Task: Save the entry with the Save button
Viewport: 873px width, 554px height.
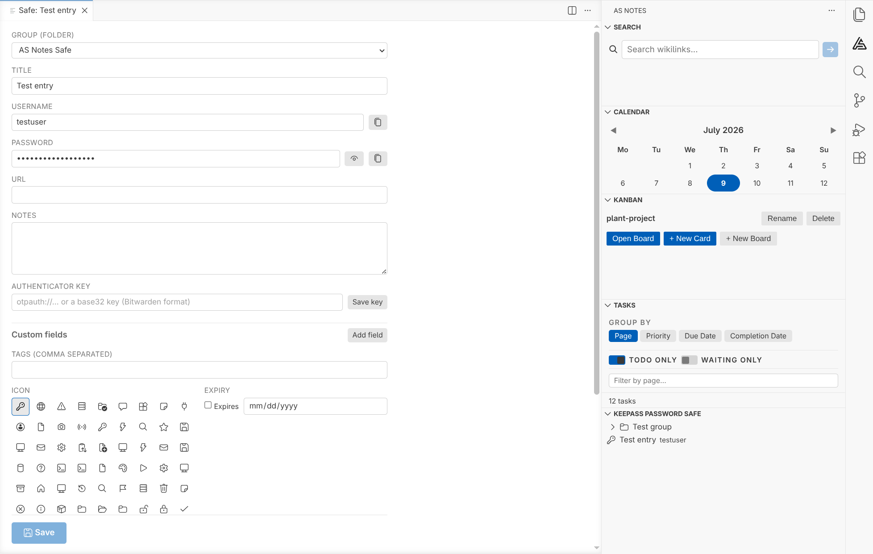Action: (x=39, y=533)
